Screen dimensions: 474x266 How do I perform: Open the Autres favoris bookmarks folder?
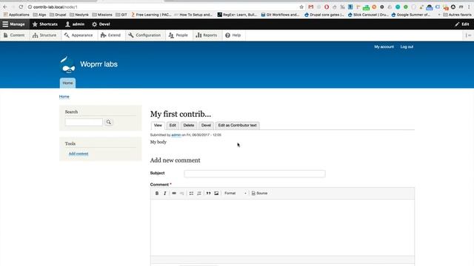457,15
